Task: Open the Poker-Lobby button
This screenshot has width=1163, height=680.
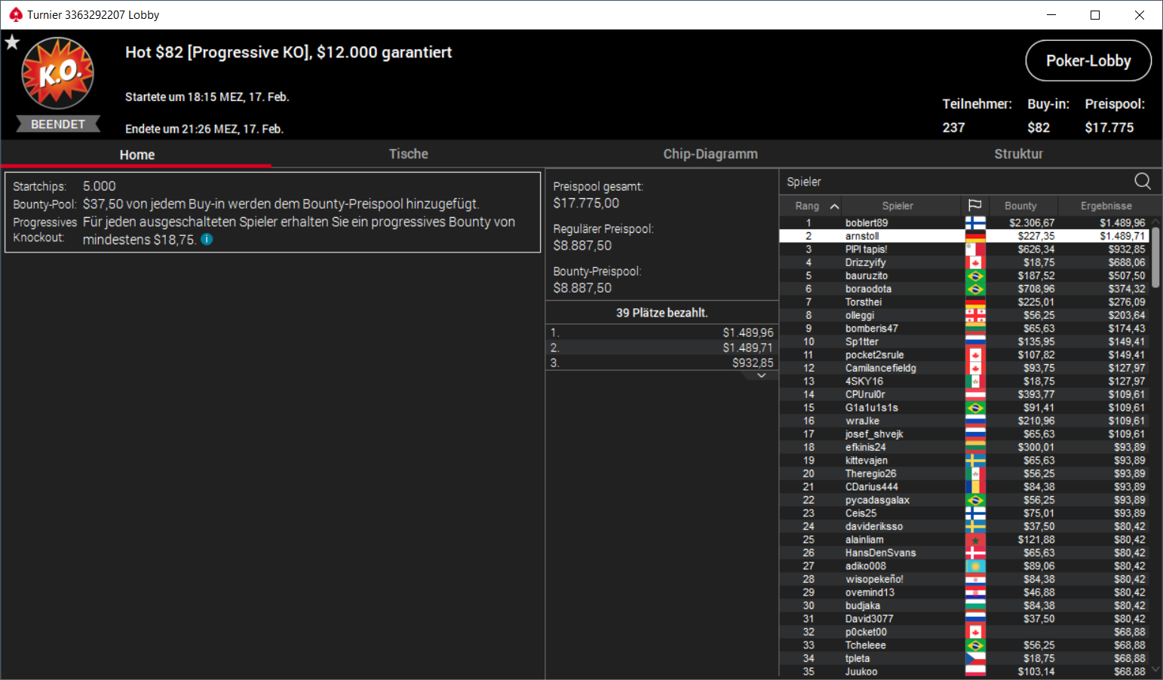Action: tap(1088, 60)
